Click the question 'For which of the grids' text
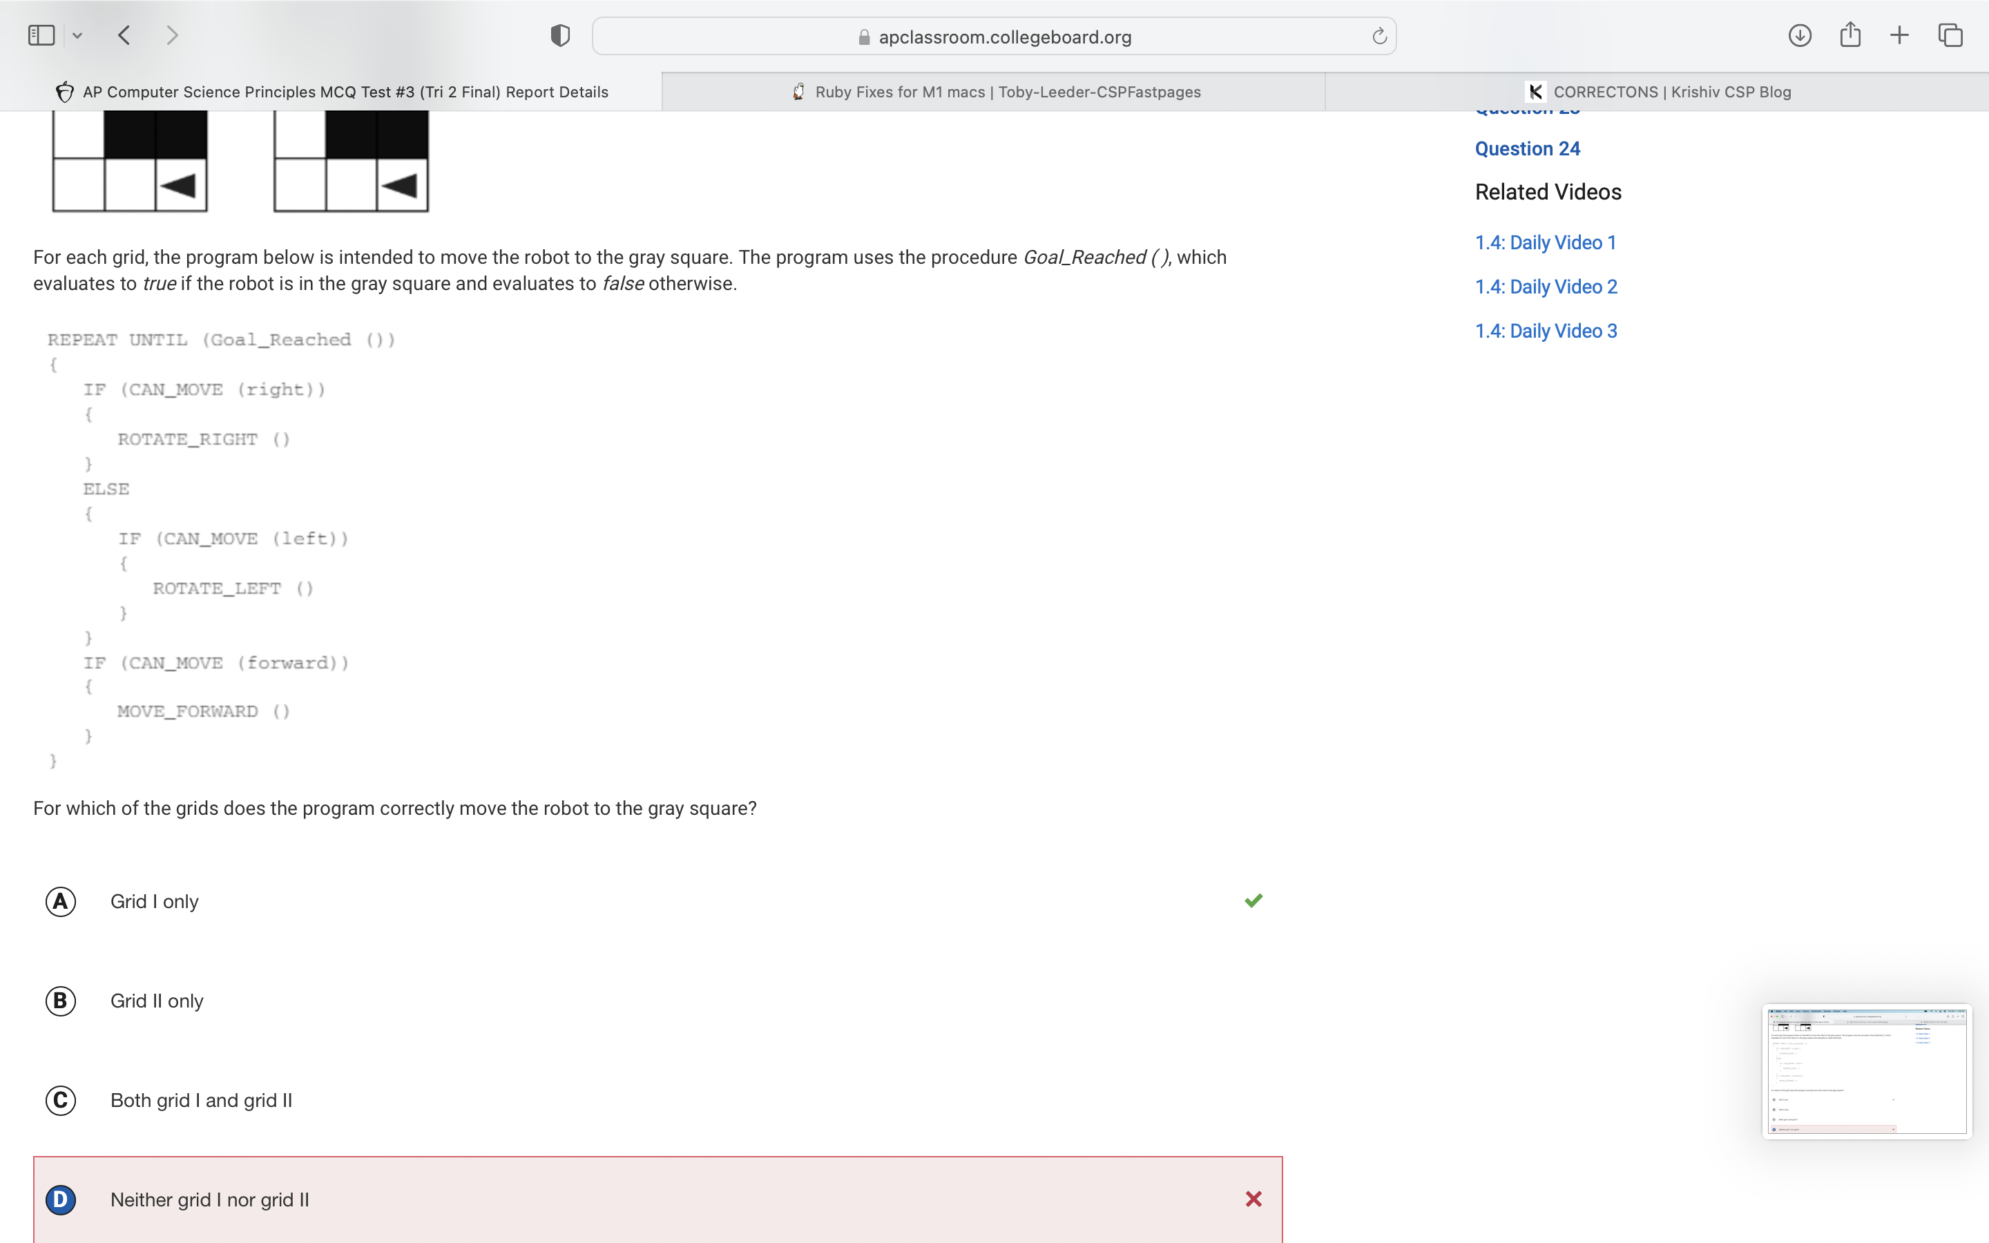 394,809
